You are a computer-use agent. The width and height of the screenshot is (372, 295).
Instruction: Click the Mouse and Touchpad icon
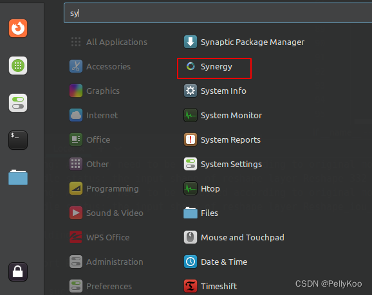[x=191, y=237]
